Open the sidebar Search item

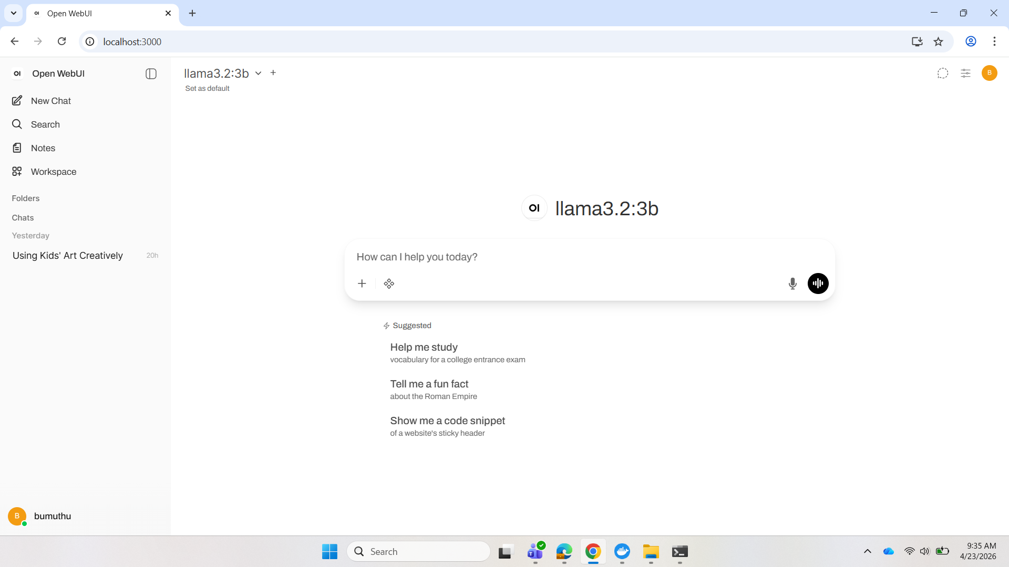tap(85, 124)
